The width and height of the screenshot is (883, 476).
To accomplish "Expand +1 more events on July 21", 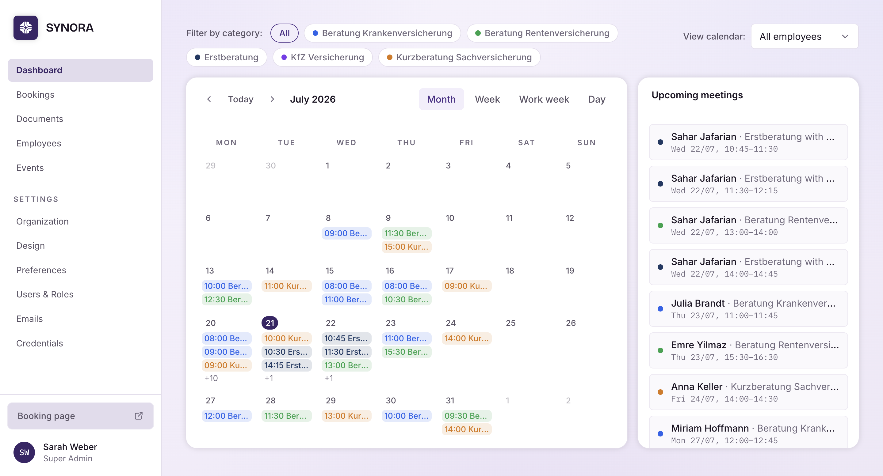I will click(x=269, y=378).
